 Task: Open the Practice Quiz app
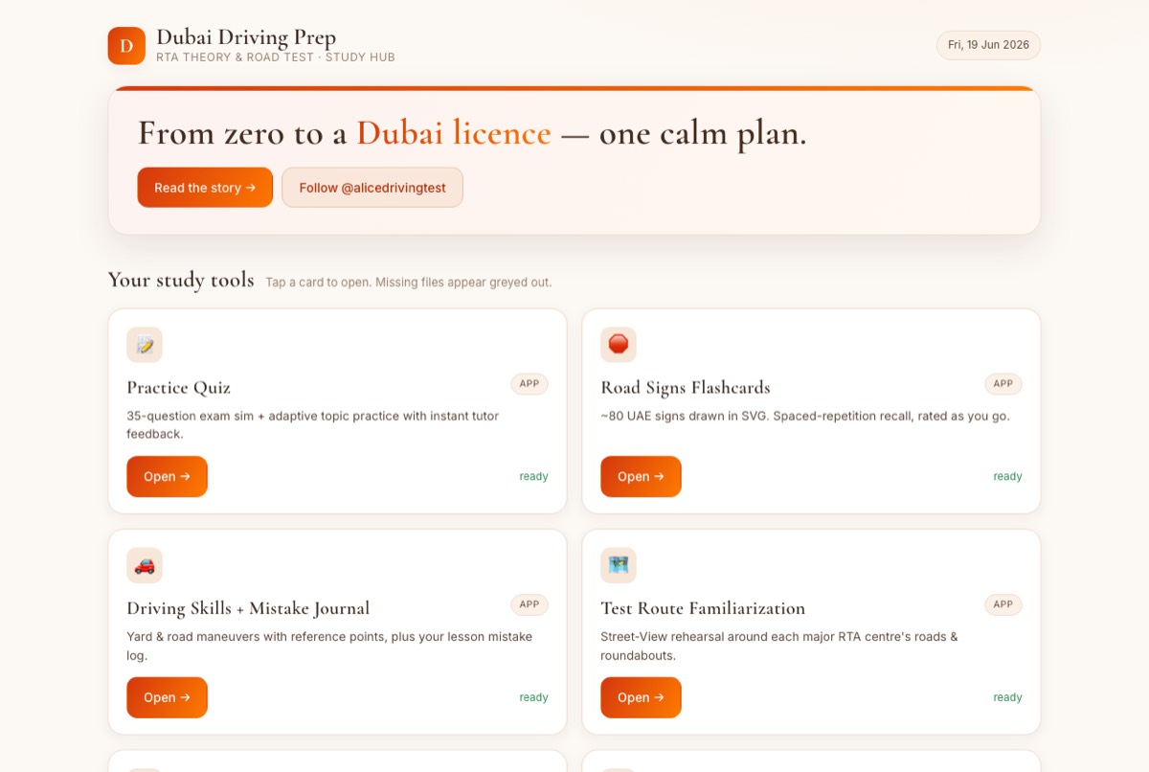(x=167, y=476)
